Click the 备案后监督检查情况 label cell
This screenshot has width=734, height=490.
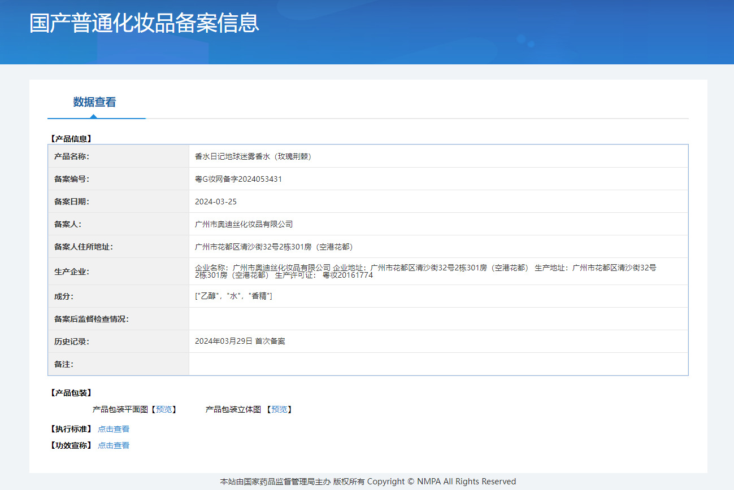coord(119,319)
